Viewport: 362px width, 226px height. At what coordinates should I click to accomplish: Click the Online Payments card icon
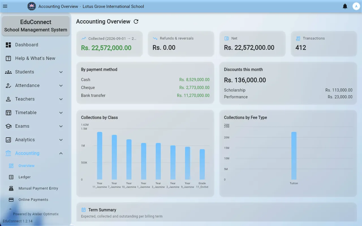tap(11, 199)
